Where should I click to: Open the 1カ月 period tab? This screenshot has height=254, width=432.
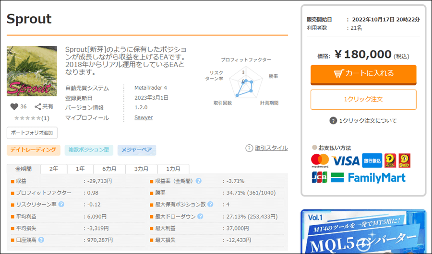173,169
